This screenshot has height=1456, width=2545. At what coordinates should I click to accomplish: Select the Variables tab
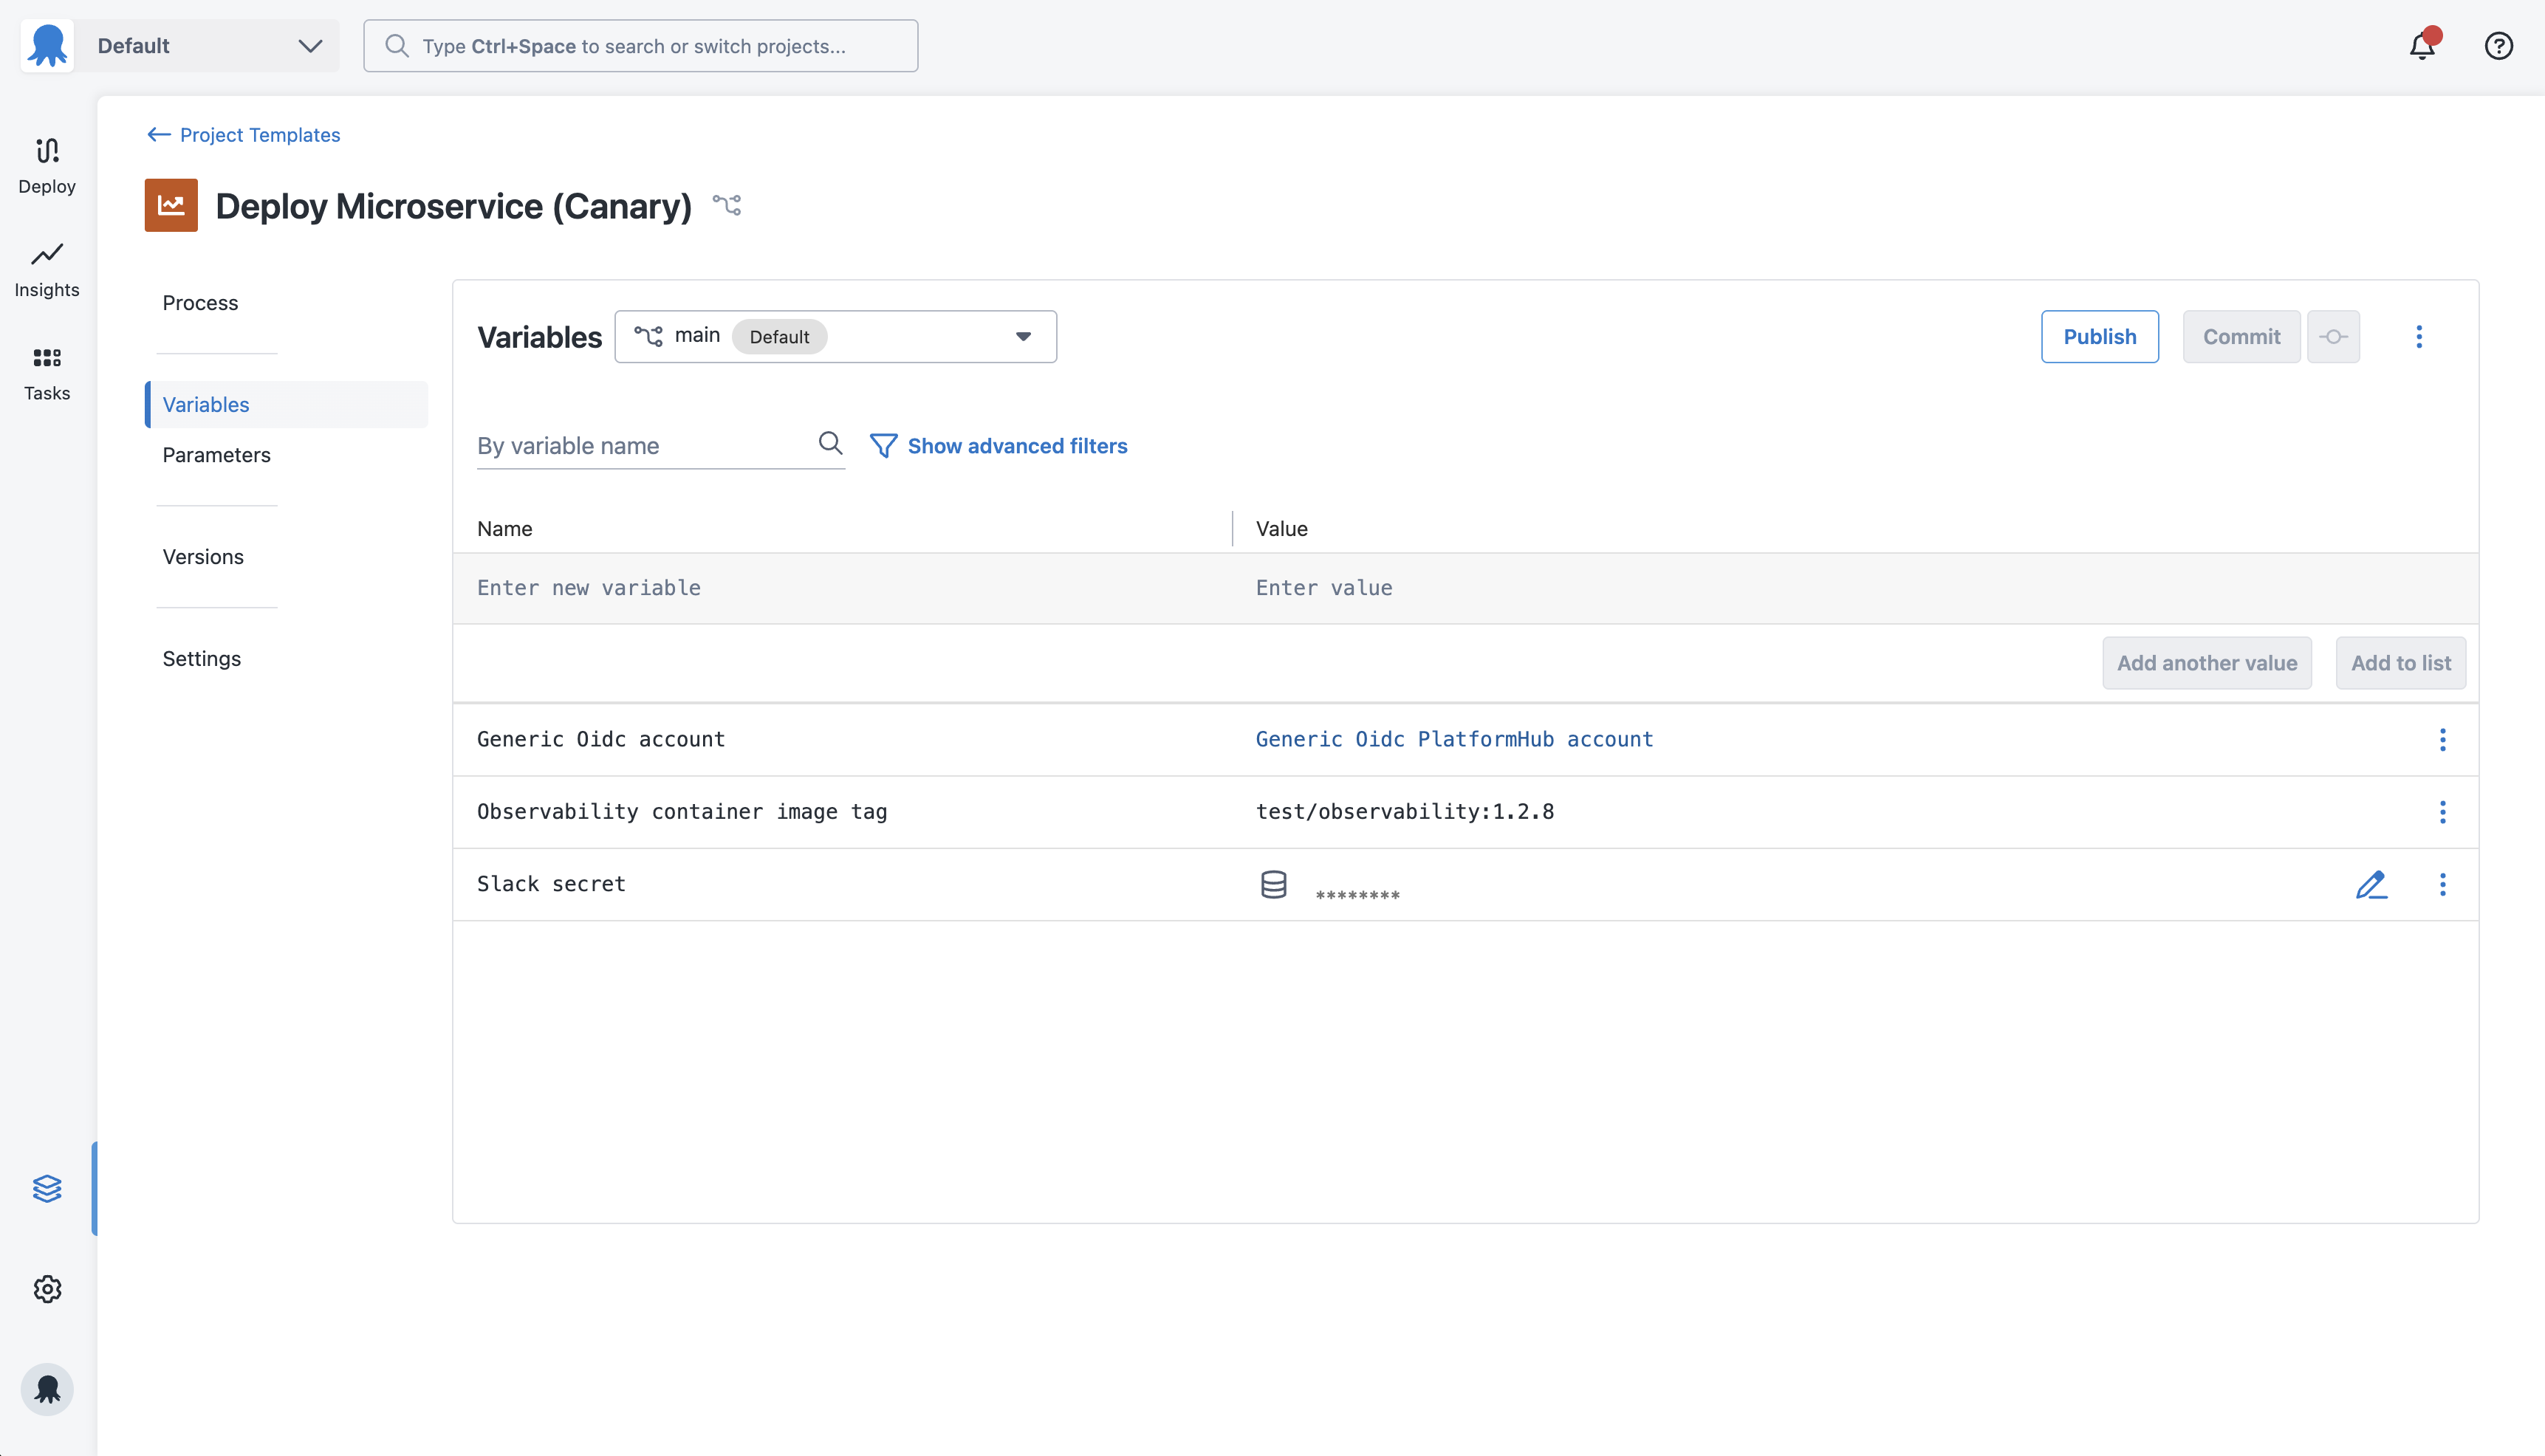coord(205,404)
